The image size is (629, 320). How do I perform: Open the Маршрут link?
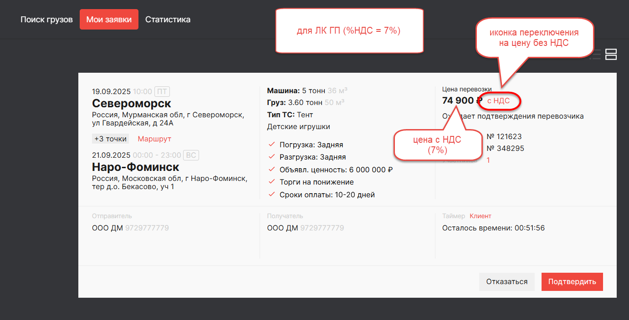154,139
